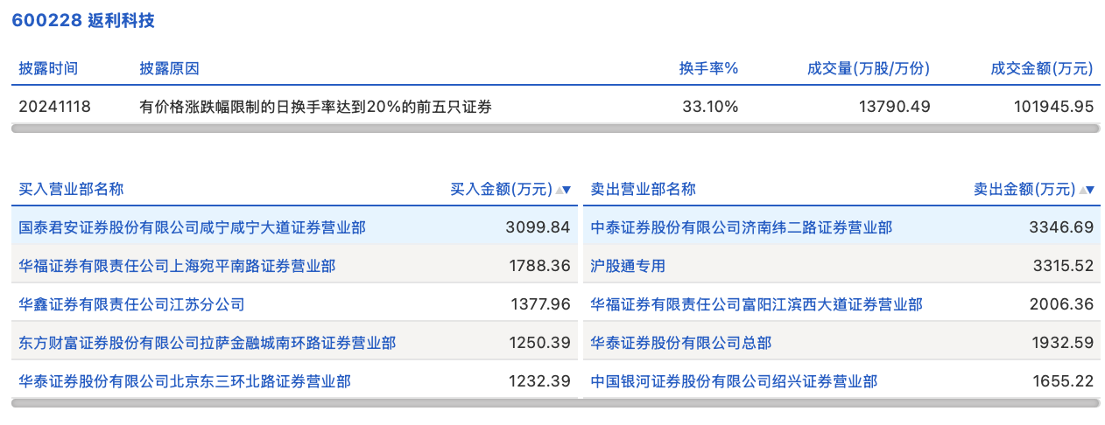Click the scrollbar below the seller table

[x=841, y=403]
